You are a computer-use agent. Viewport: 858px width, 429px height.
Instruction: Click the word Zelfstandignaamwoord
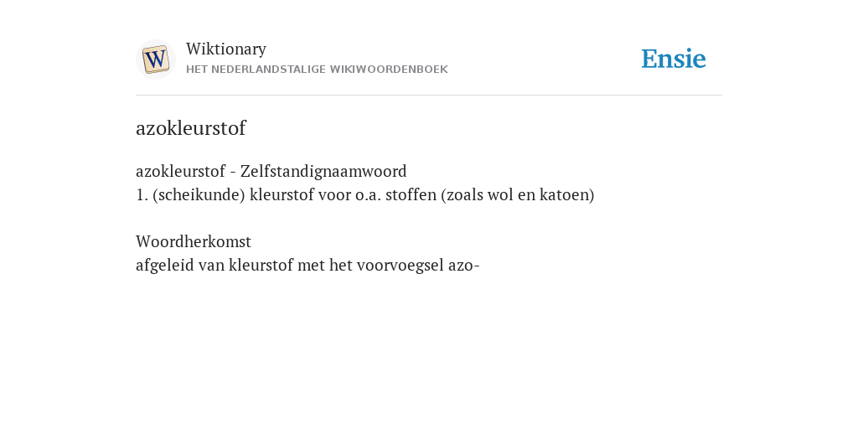coord(323,172)
